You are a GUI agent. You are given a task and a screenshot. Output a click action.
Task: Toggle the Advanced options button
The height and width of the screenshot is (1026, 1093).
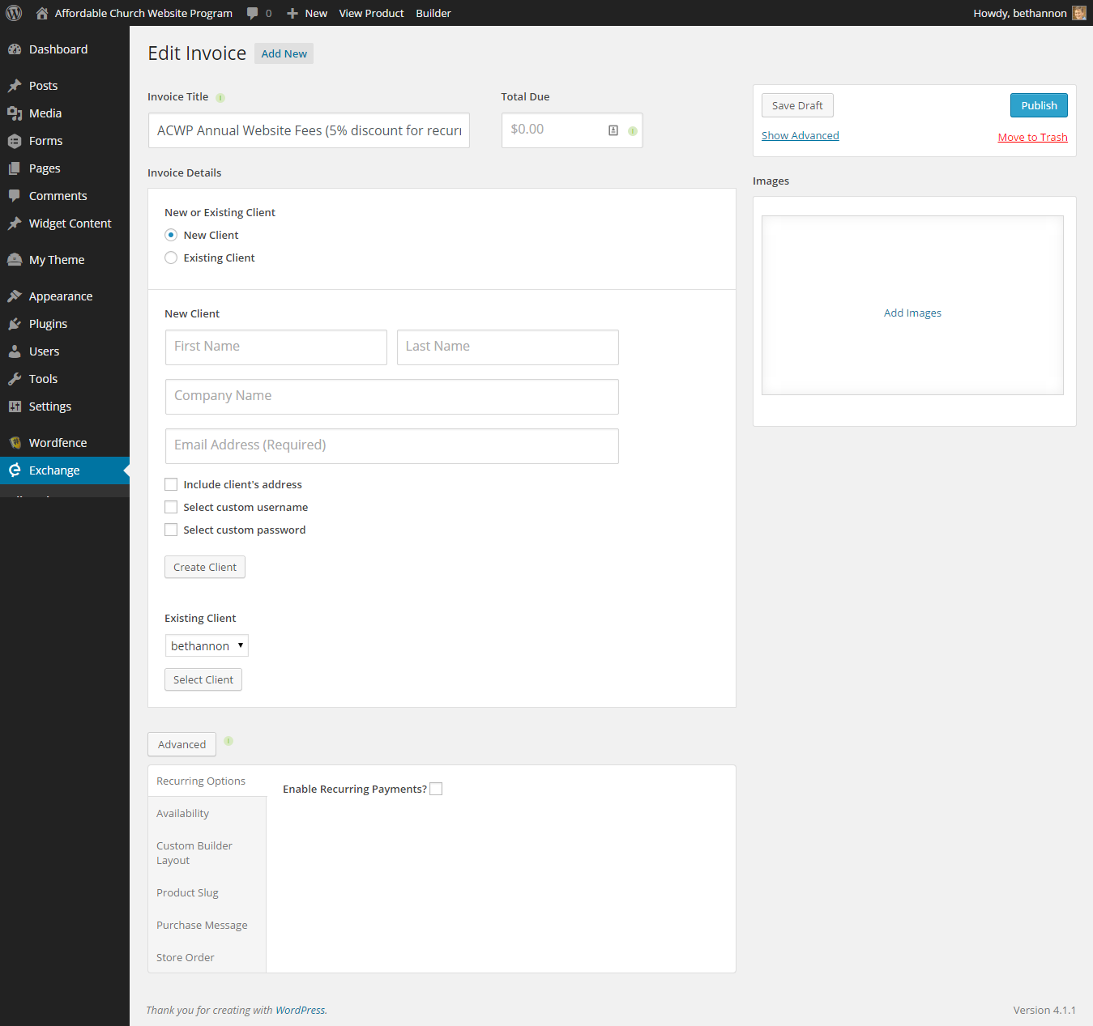pos(181,744)
